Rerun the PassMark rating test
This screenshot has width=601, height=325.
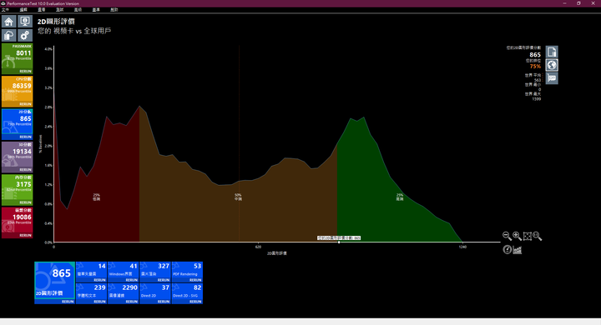(x=25, y=72)
